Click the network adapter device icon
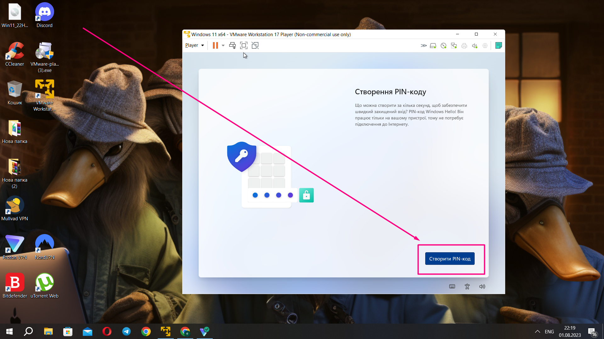The image size is (604, 339). point(454,46)
